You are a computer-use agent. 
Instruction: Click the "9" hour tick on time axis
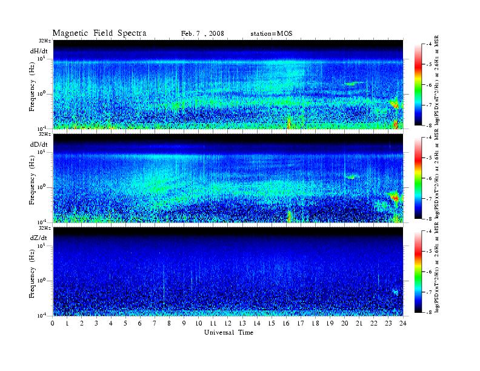point(184,323)
